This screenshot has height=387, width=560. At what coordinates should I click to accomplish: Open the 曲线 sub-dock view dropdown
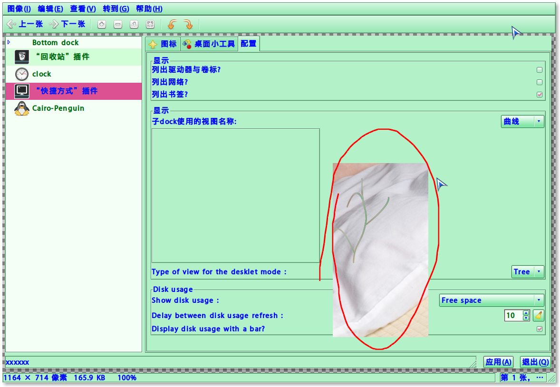tap(522, 122)
